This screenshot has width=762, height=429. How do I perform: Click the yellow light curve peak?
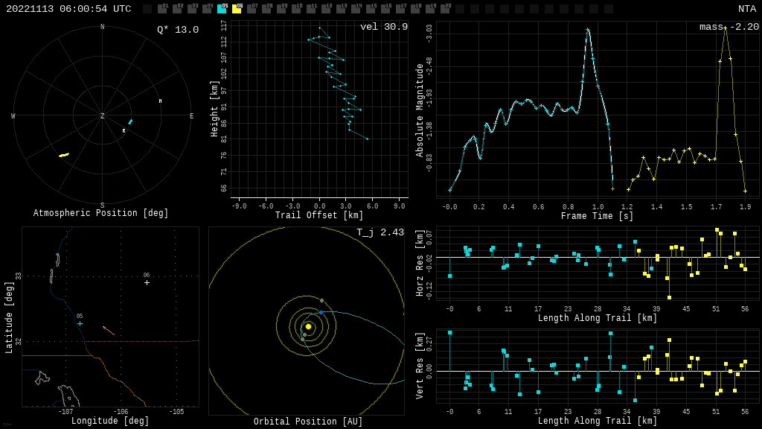tap(725, 28)
